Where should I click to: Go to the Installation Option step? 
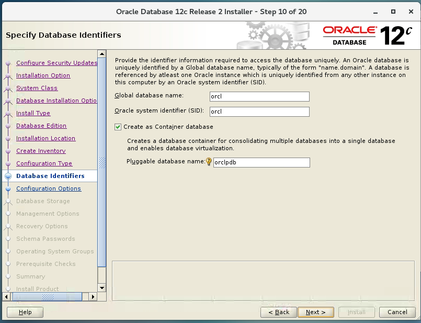point(43,75)
